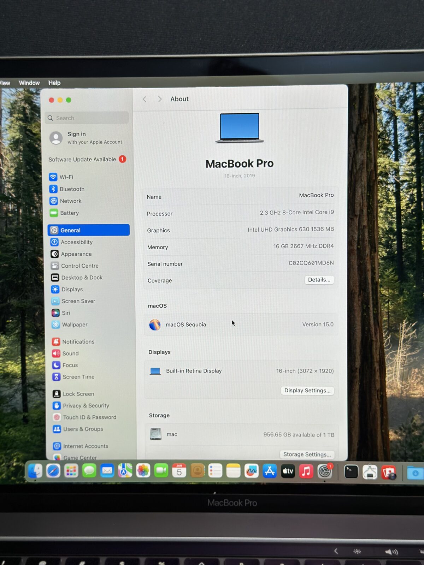Click 'Intel UHD Graphics 630 1536 MB' value
This screenshot has width=424, height=565.
click(290, 230)
